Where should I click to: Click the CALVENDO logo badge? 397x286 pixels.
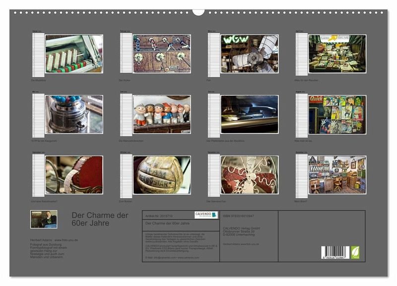(x=206, y=215)
